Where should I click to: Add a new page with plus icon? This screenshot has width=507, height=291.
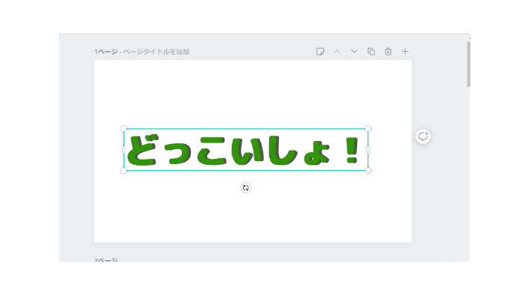pyautogui.click(x=405, y=51)
